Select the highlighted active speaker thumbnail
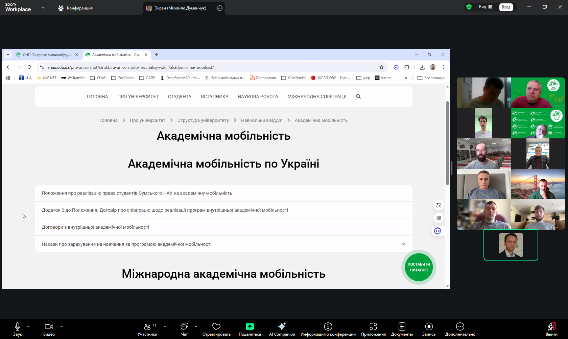 pos(511,245)
